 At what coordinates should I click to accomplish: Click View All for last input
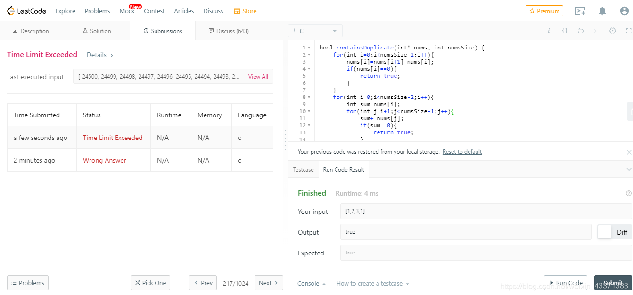pos(258,76)
